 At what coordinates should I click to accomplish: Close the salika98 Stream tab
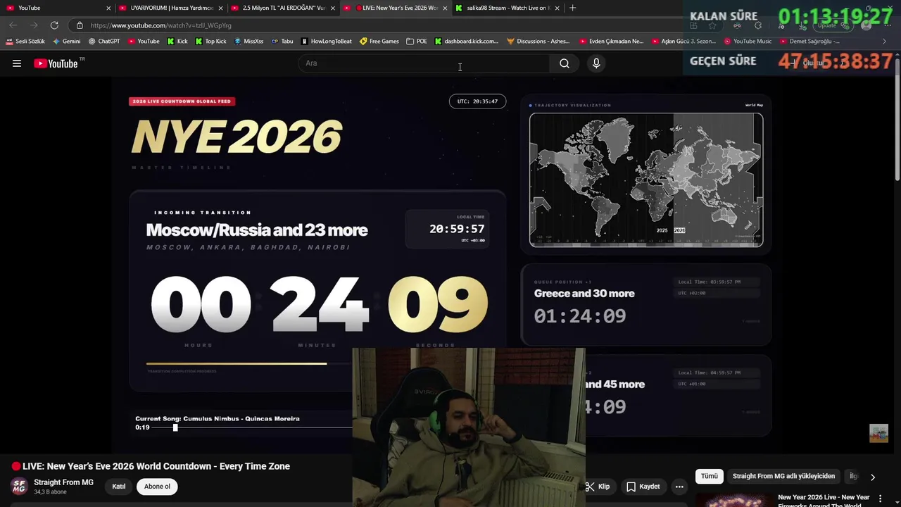pyautogui.click(x=557, y=8)
